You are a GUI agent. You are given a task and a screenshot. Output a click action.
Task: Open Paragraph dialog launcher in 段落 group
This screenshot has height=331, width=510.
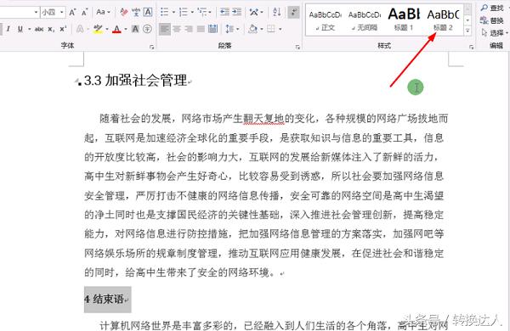pos(297,47)
